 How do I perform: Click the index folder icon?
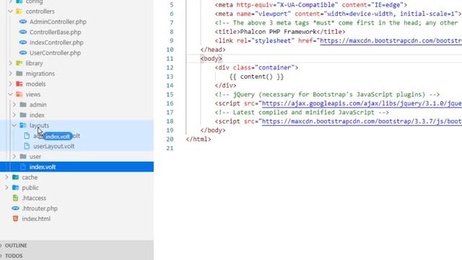[23, 115]
